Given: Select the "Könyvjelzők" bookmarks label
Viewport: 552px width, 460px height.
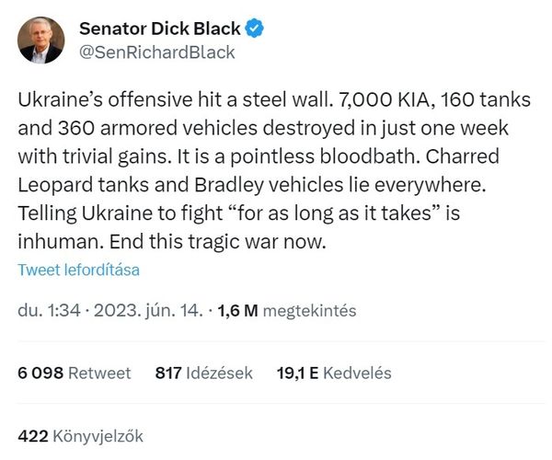Looking at the screenshot, I should (98, 434).
